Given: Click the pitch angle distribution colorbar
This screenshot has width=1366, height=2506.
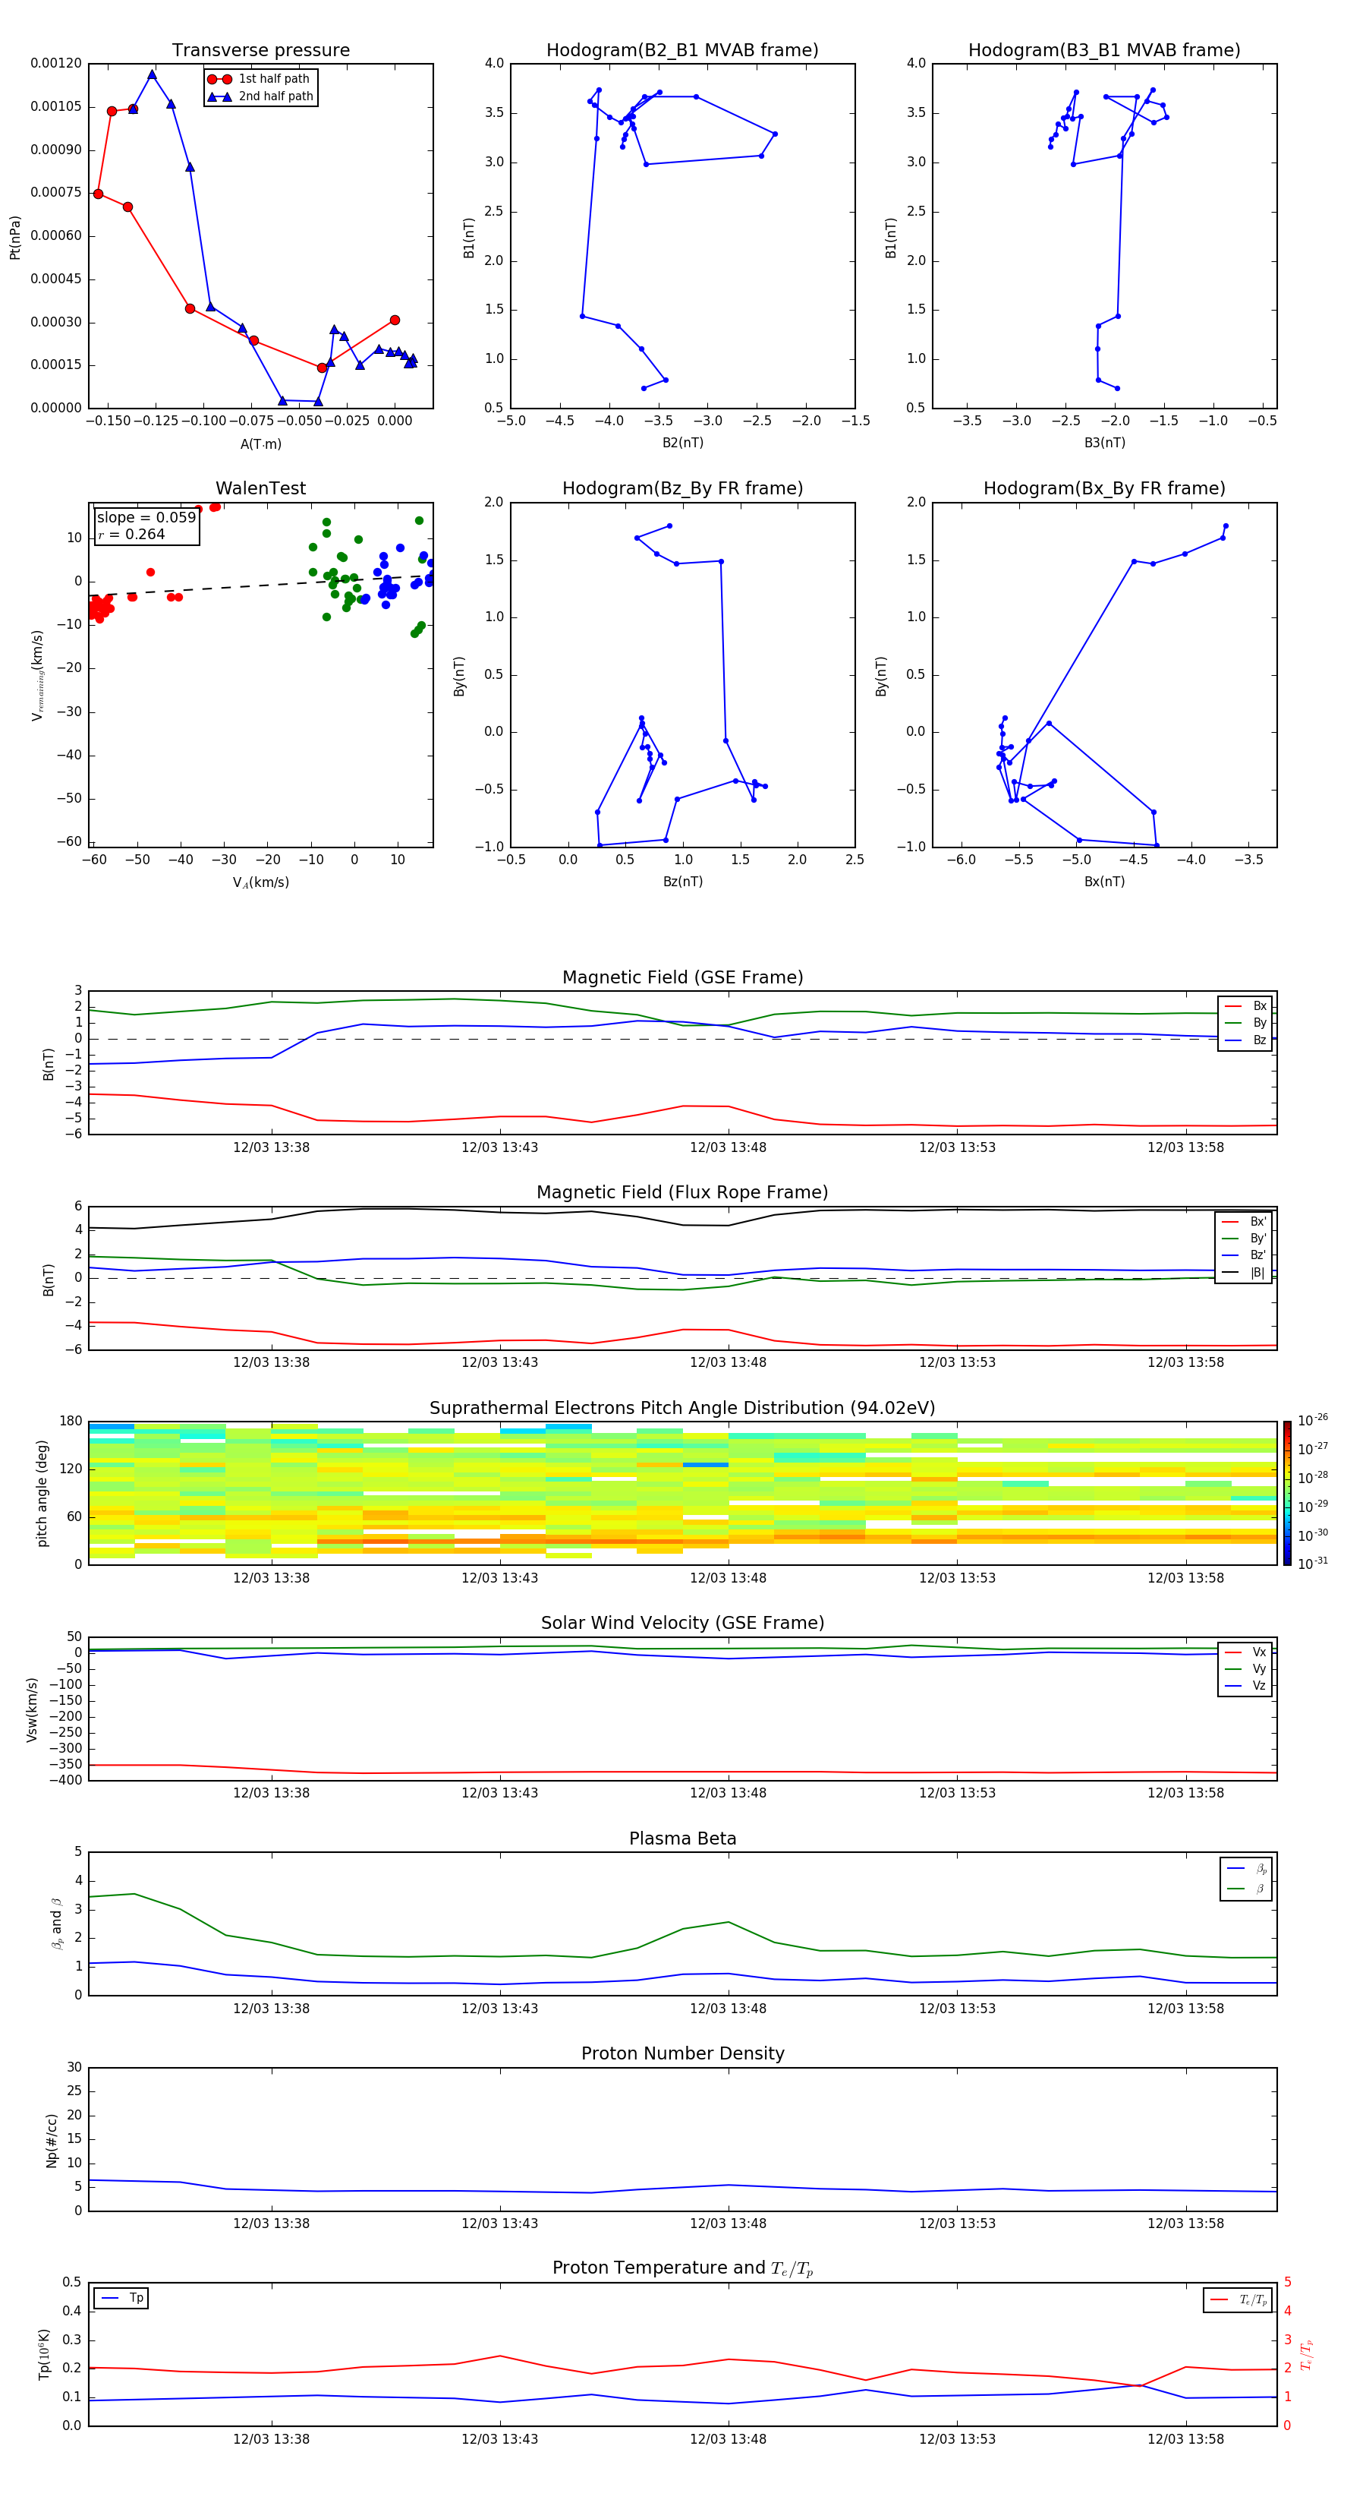Looking at the screenshot, I should click(x=1286, y=1493).
